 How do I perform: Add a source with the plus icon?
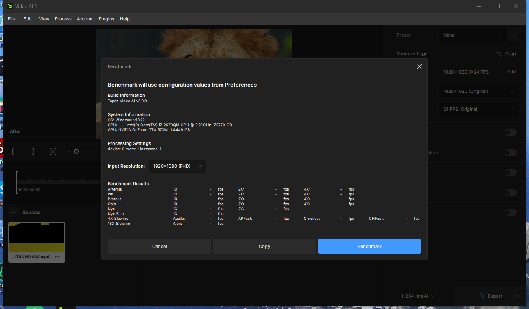(x=13, y=212)
